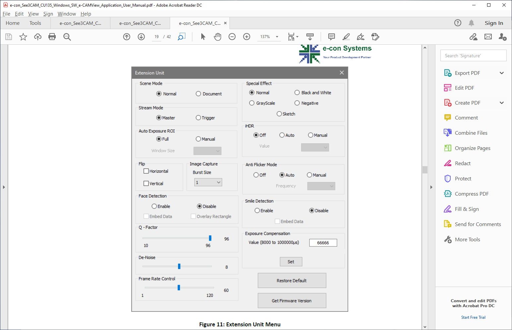Image resolution: width=512 pixels, height=330 pixels.
Task: Go to previous page arrow icon
Action: [x=127, y=37]
